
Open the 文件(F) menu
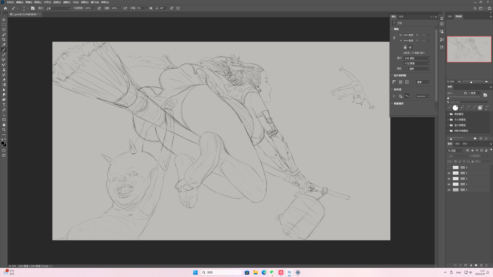click(10, 2)
